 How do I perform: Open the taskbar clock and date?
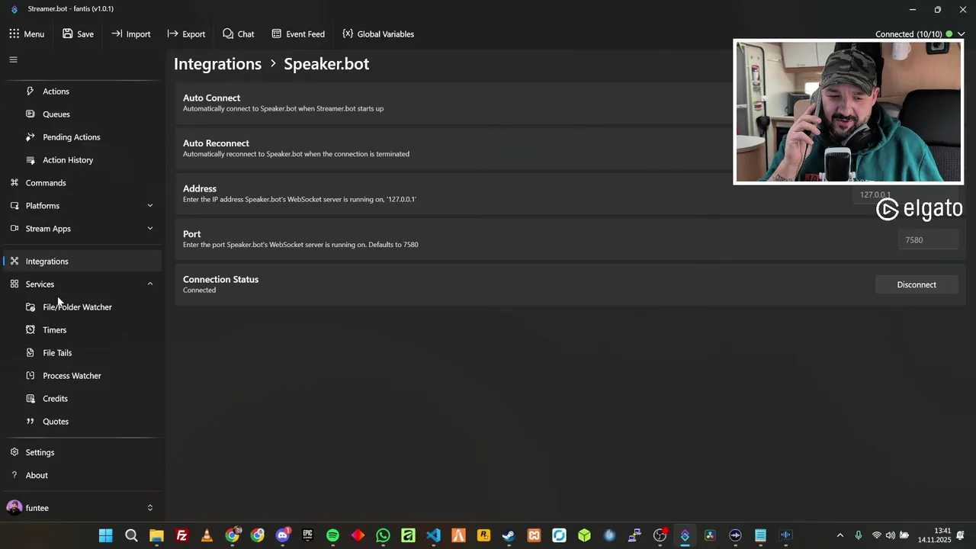point(935,535)
